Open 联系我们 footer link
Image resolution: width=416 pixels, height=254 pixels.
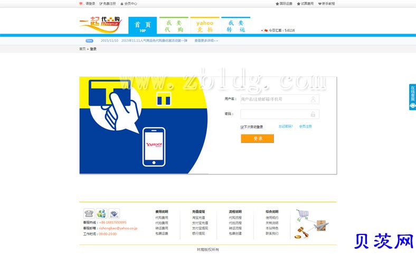tap(272, 233)
